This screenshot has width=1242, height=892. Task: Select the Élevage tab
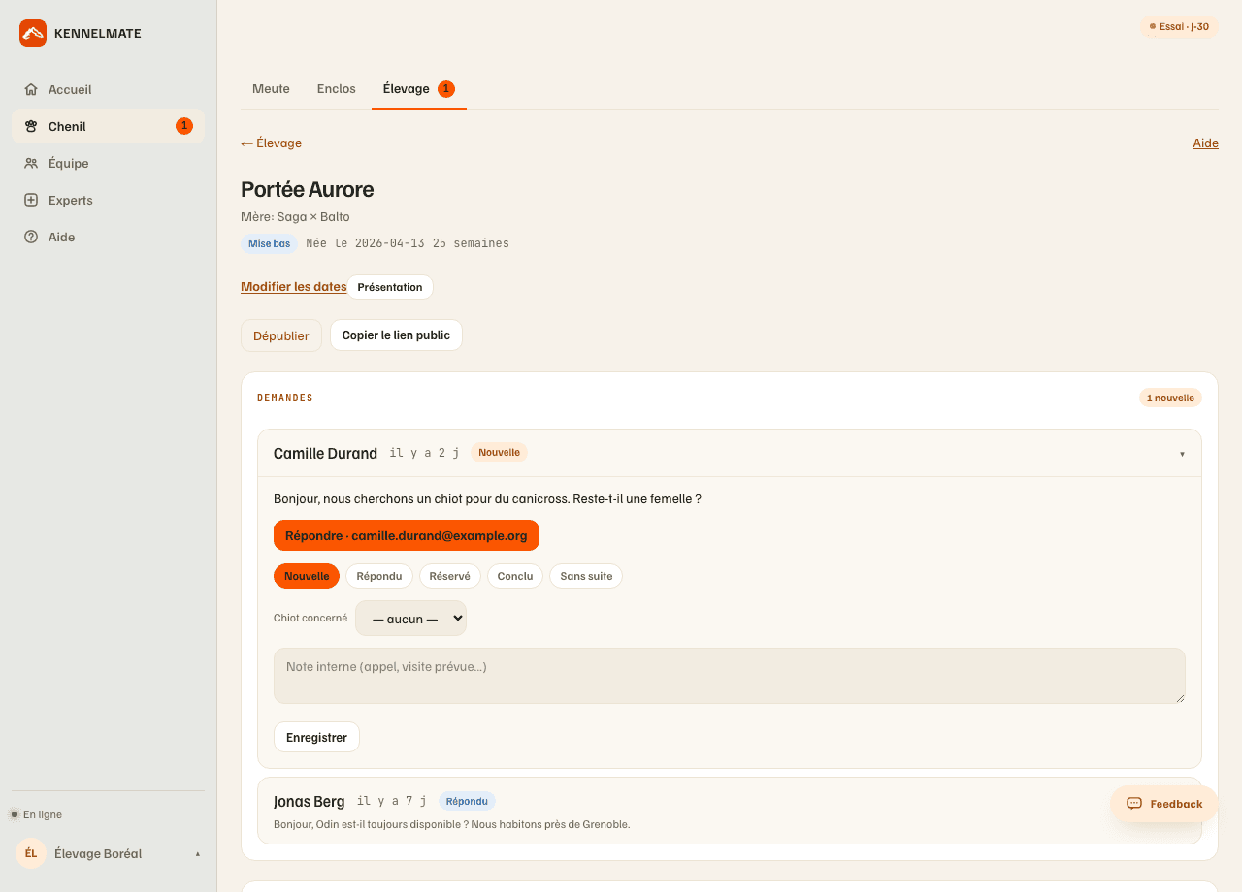[419, 89]
